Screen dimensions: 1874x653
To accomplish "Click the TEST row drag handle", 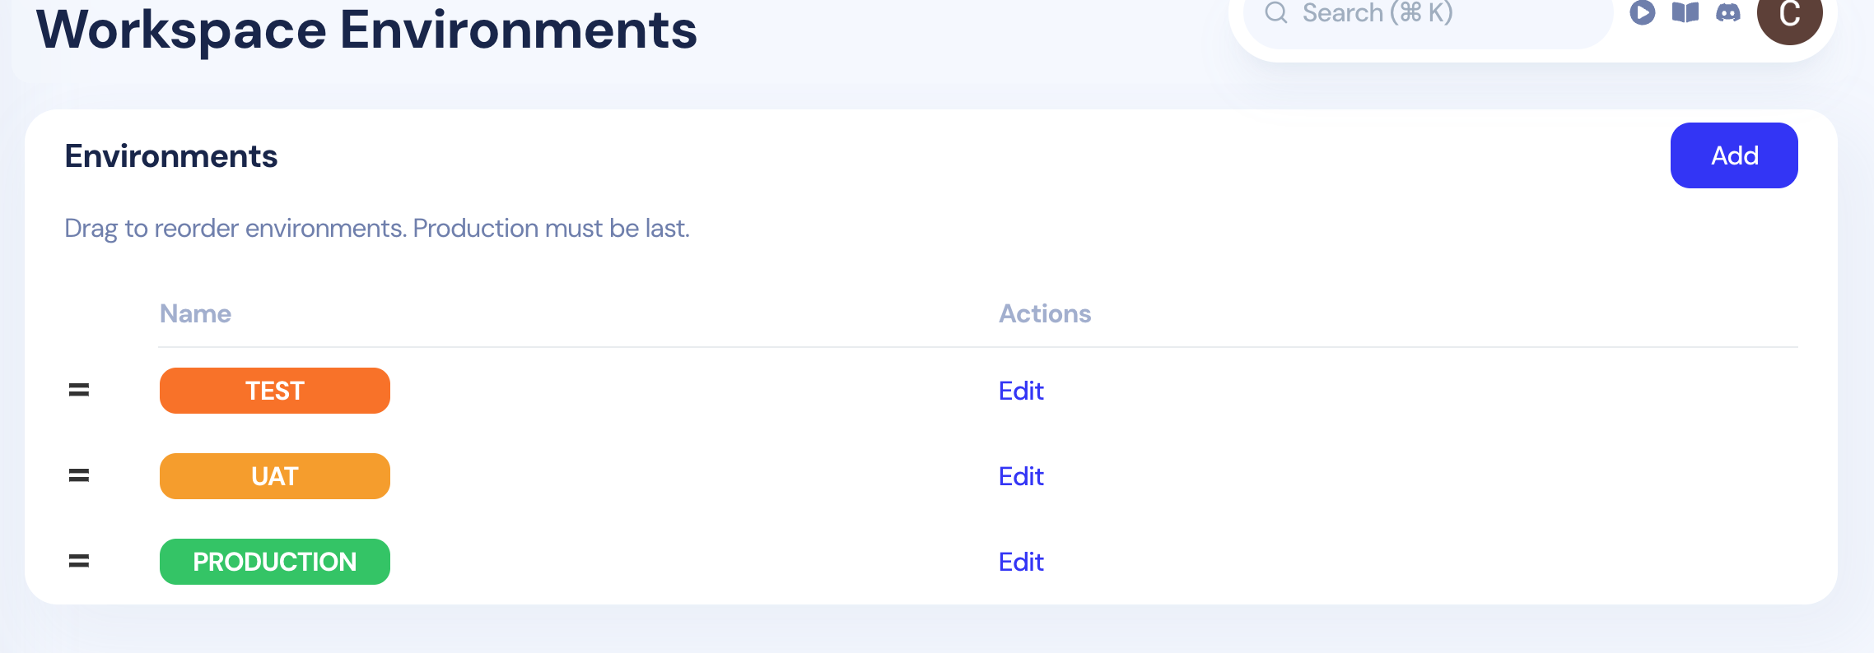I will pyautogui.click(x=79, y=391).
